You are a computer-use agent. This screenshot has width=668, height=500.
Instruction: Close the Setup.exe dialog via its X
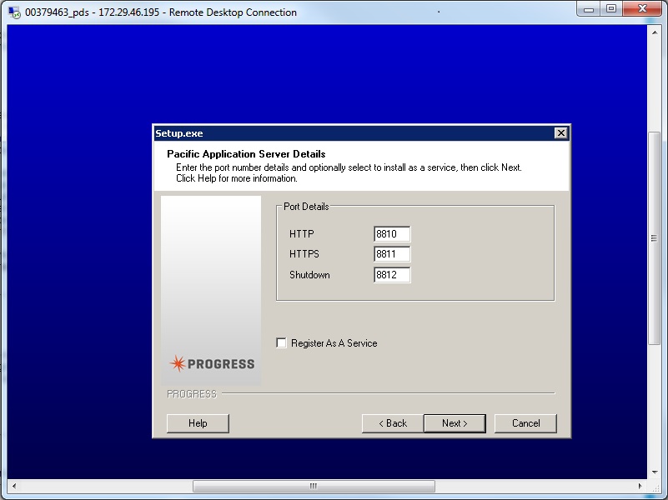560,132
